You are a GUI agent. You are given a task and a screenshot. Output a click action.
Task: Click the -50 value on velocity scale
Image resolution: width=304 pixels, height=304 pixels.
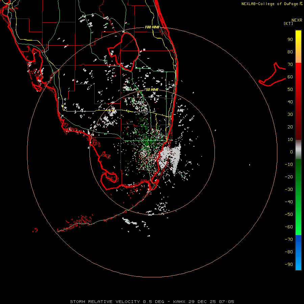click(x=289, y=214)
